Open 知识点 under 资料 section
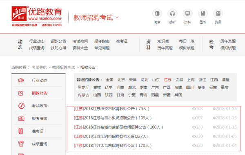Screen dimensions: 245x155 (163, 41)
